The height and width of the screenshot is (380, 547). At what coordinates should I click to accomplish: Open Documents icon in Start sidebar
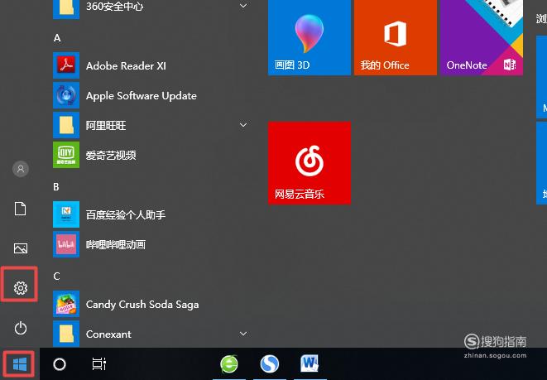20,209
